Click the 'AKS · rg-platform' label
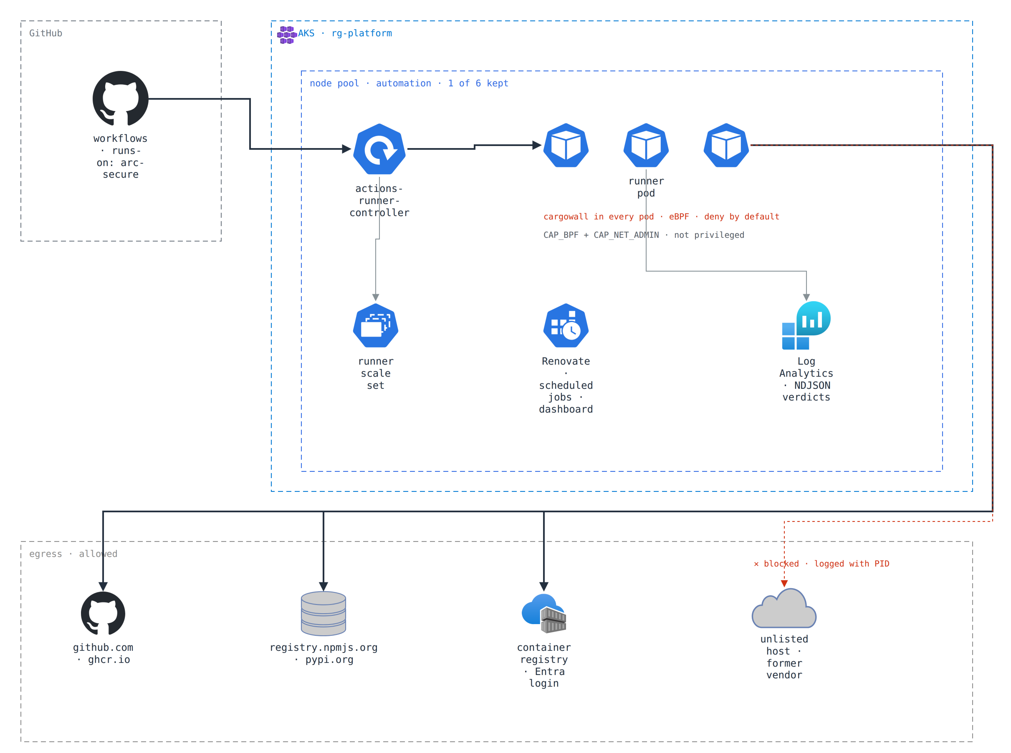This screenshot has width=1011, height=753. 345,33
